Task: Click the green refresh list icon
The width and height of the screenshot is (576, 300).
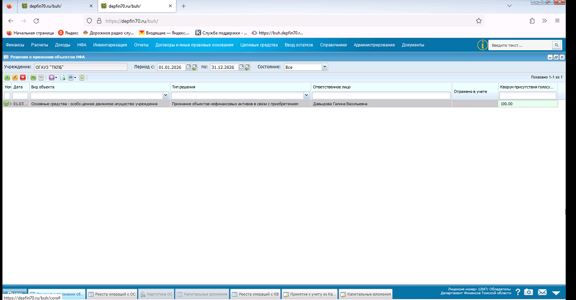Action: (82, 77)
